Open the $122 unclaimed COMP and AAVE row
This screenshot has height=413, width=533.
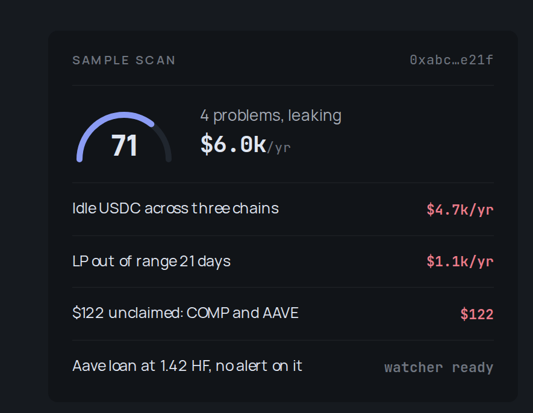(x=283, y=314)
